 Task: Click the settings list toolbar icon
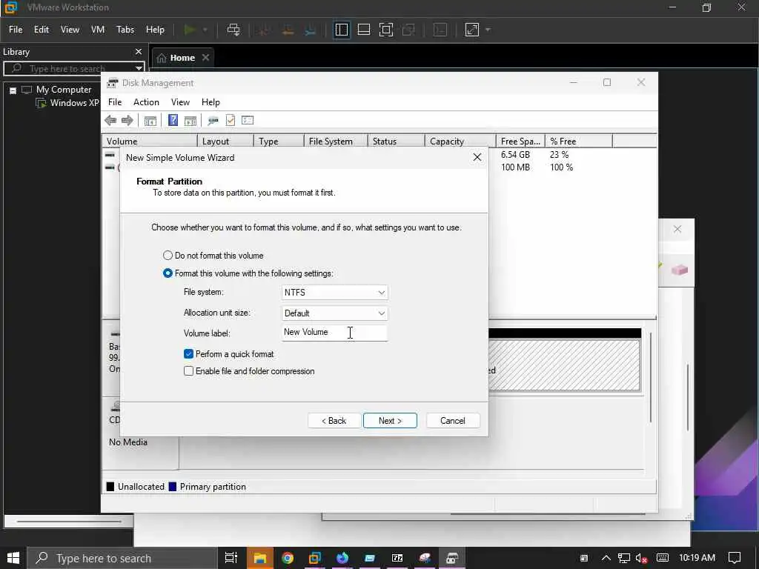[x=248, y=120]
